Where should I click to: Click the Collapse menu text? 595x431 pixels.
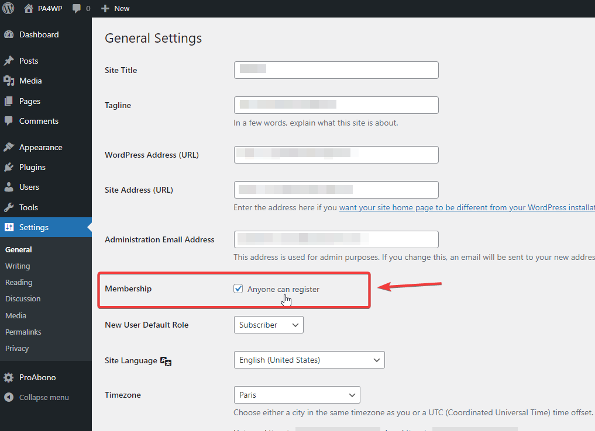pos(44,397)
